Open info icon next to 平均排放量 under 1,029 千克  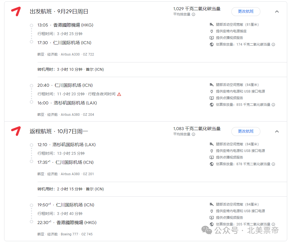[193, 14]
